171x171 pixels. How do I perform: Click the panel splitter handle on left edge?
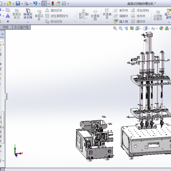[6, 97]
